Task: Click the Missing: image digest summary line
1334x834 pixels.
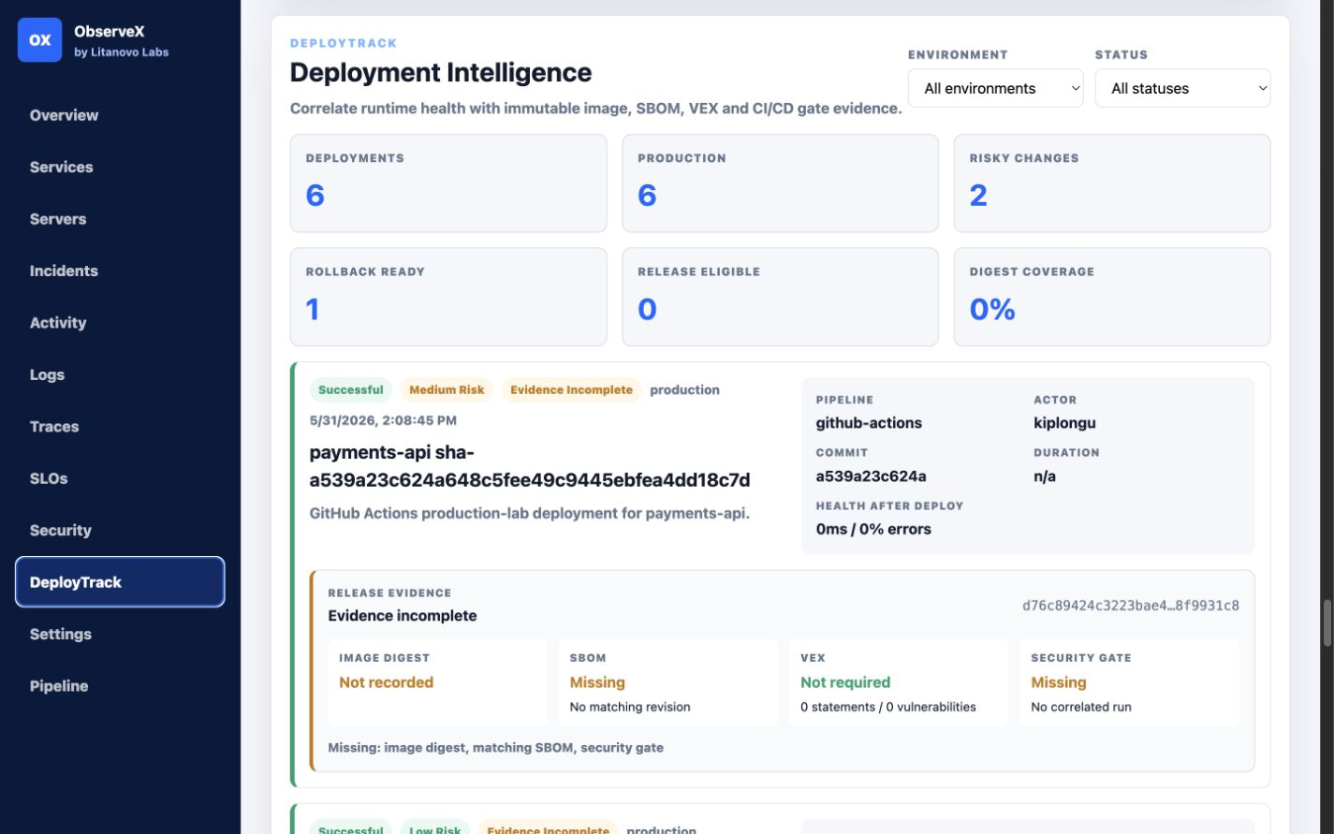Action: 496,748
